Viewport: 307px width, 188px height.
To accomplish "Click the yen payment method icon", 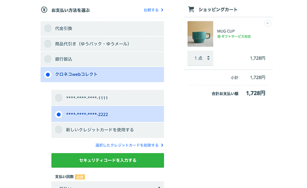I will pyautogui.click(x=44, y=9).
